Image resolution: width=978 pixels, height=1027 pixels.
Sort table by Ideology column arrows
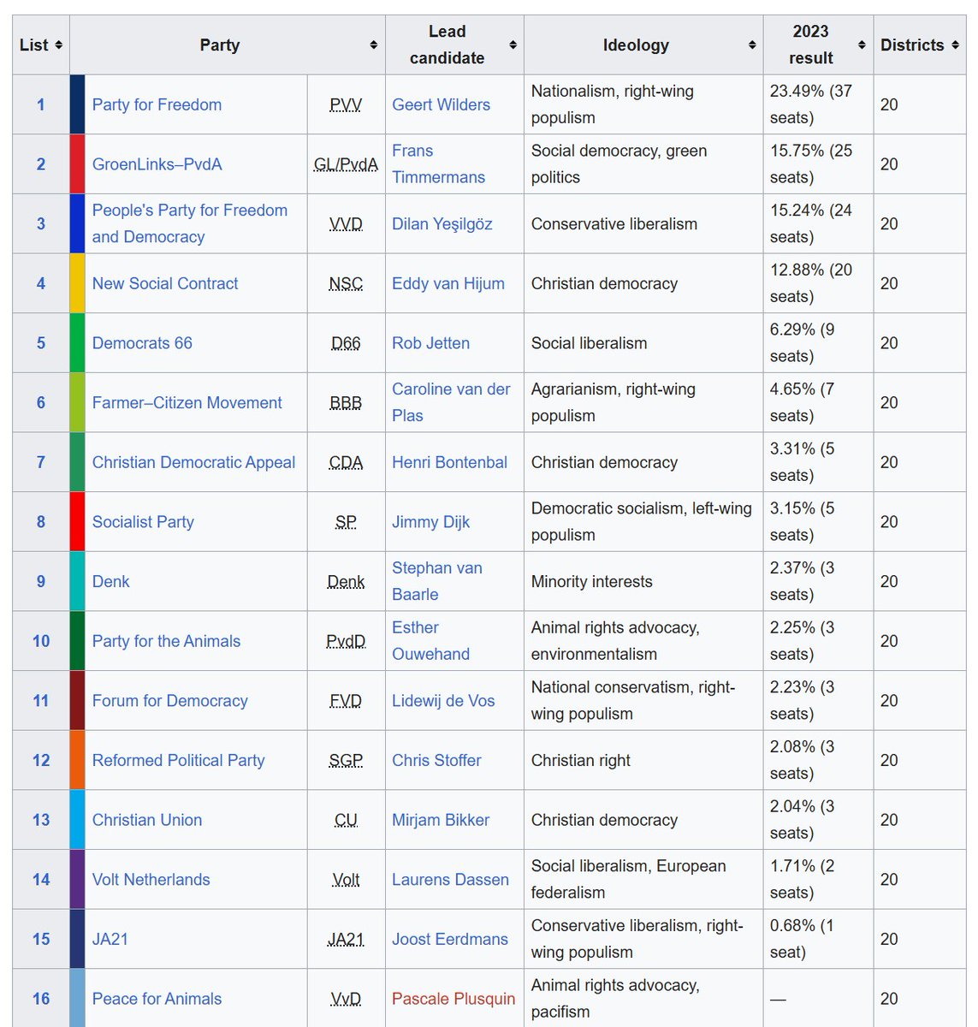pyautogui.click(x=752, y=45)
